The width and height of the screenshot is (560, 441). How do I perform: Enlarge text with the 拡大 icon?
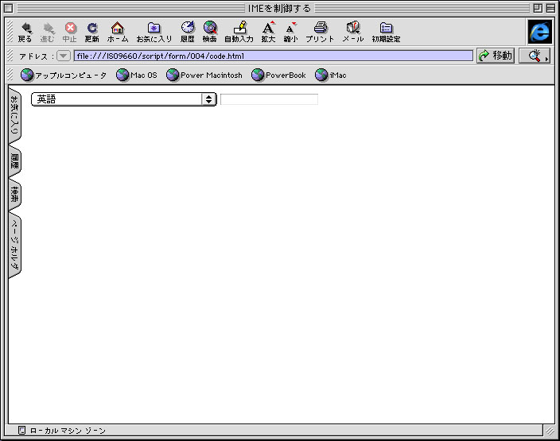[268, 32]
